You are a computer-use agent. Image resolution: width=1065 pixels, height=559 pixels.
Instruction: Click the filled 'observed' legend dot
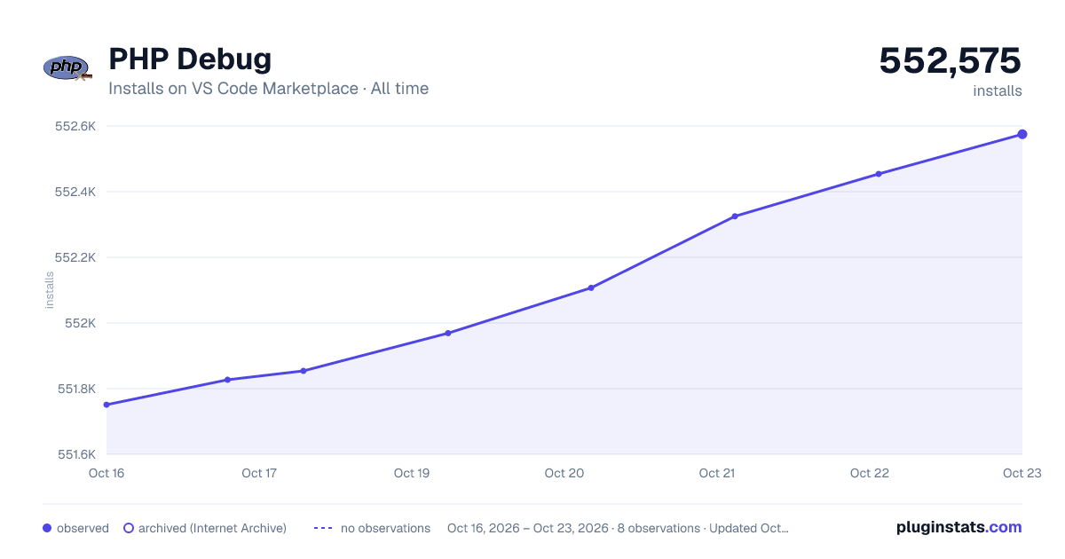[47, 528]
